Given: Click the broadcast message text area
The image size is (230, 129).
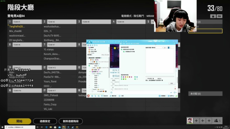Looking at the screenshot, I should pyautogui.click(x=160, y=61).
